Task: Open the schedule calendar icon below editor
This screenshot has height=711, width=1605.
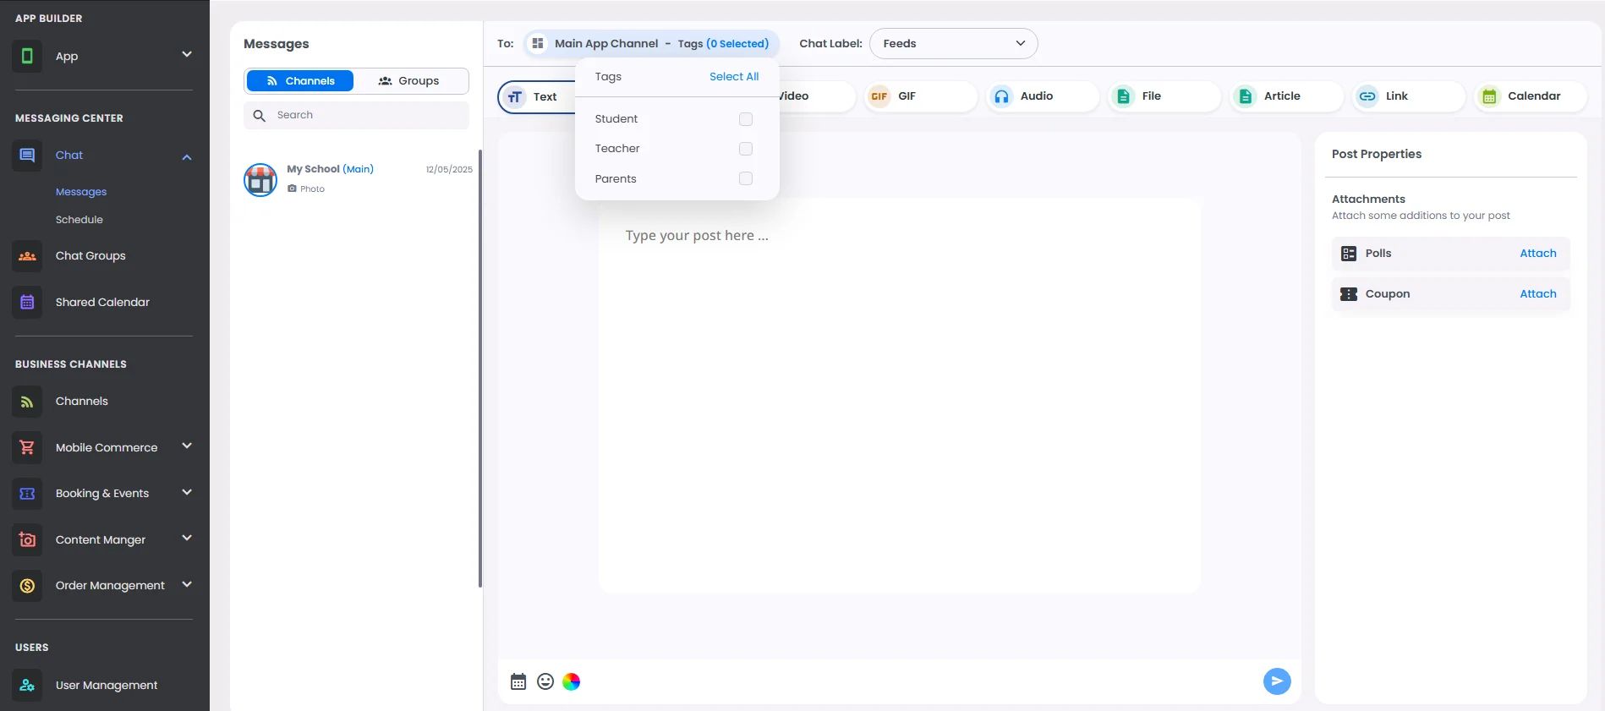Action: tap(518, 681)
